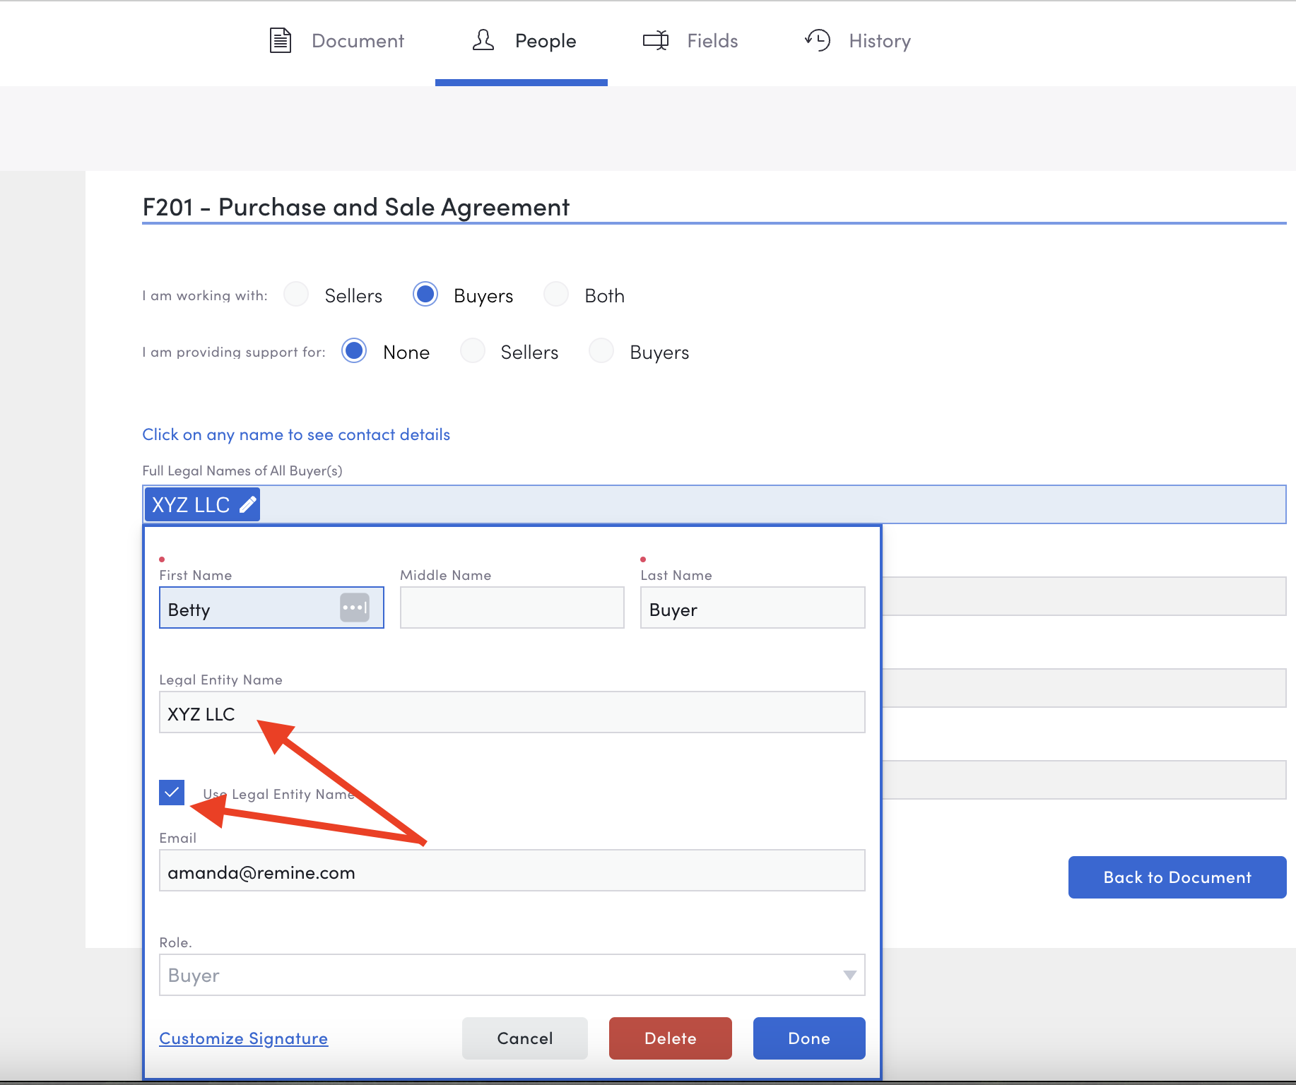
Task: Click the Customize Signature link
Action: (x=244, y=1038)
